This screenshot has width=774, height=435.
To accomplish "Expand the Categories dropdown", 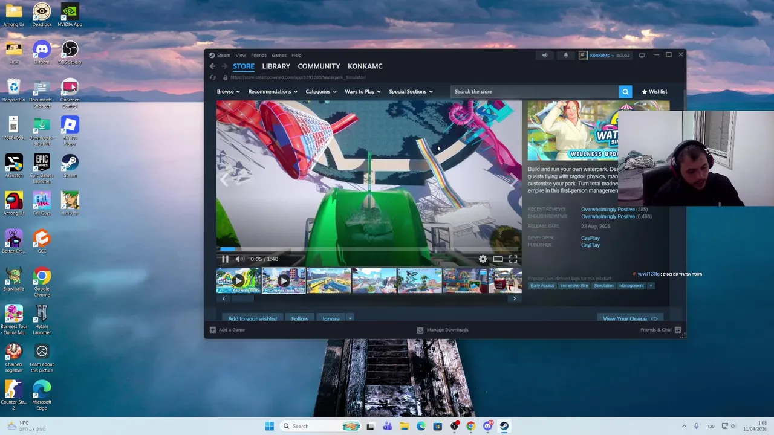I will (x=321, y=92).
